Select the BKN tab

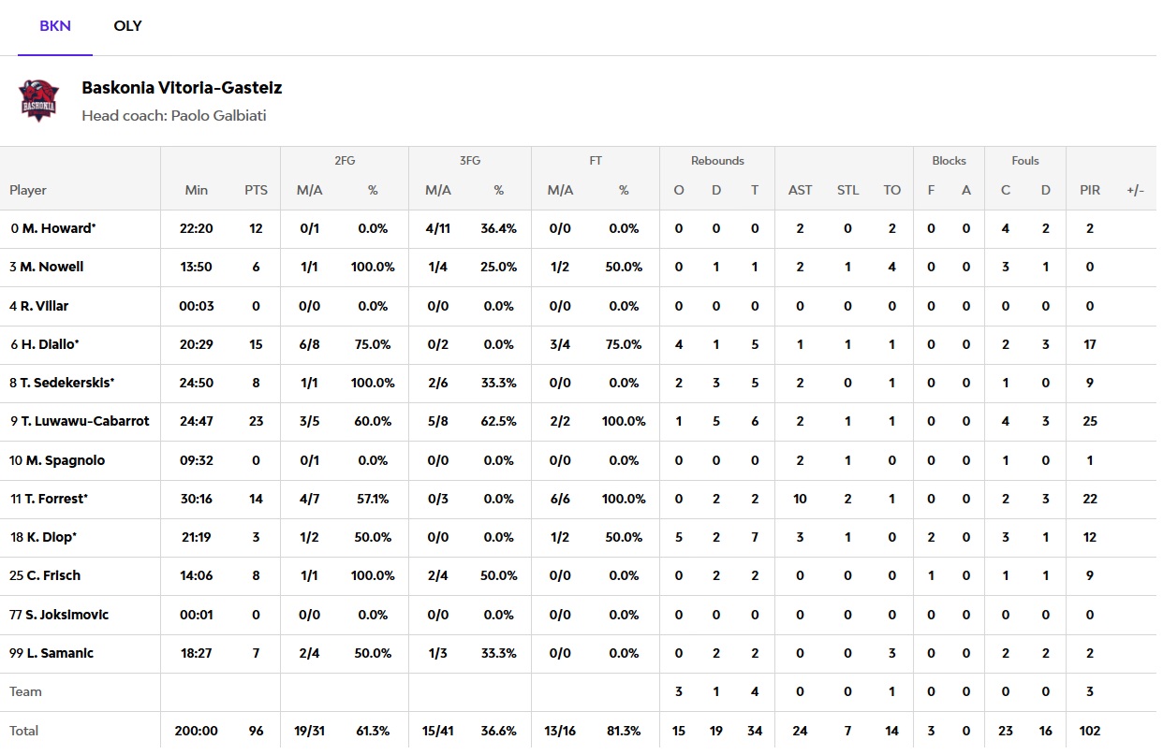55,26
